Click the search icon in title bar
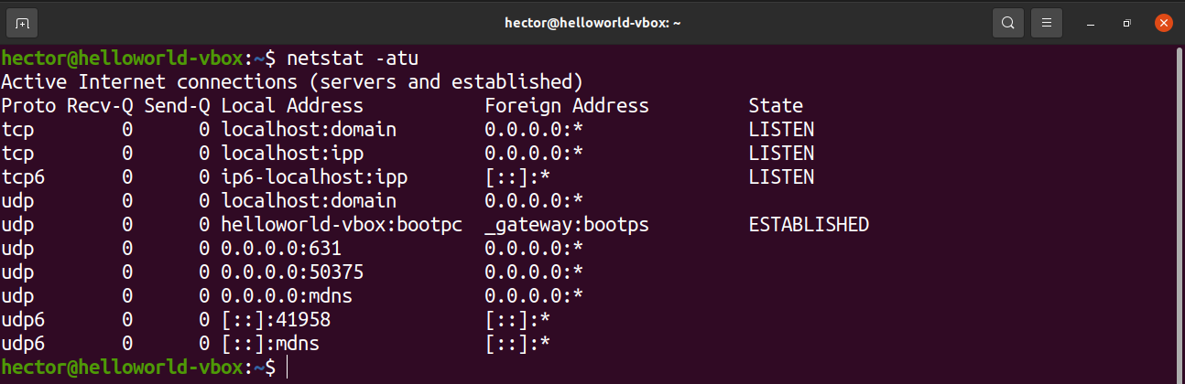Image resolution: width=1185 pixels, height=384 pixels. click(1008, 22)
